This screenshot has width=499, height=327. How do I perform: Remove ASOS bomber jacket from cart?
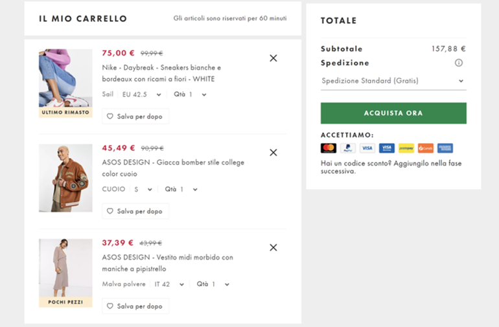tap(273, 153)
